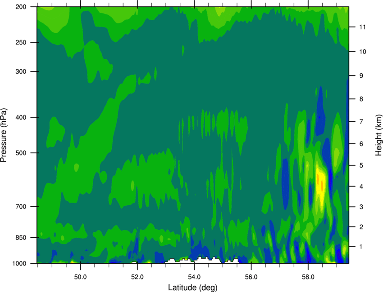Pick the 6 km height tick label
Screen dimensions: 383x292
(361, 144)
